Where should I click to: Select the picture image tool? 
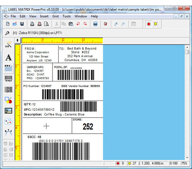[9, 111]
